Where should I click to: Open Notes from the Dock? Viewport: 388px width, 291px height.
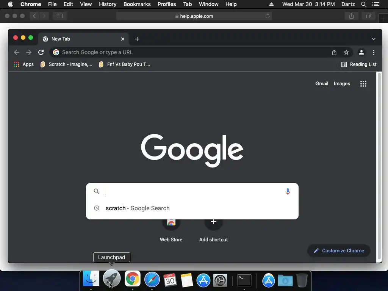click(186, 280)
